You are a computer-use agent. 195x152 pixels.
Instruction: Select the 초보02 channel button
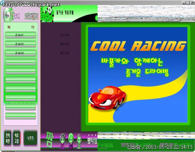coord(21,44)
